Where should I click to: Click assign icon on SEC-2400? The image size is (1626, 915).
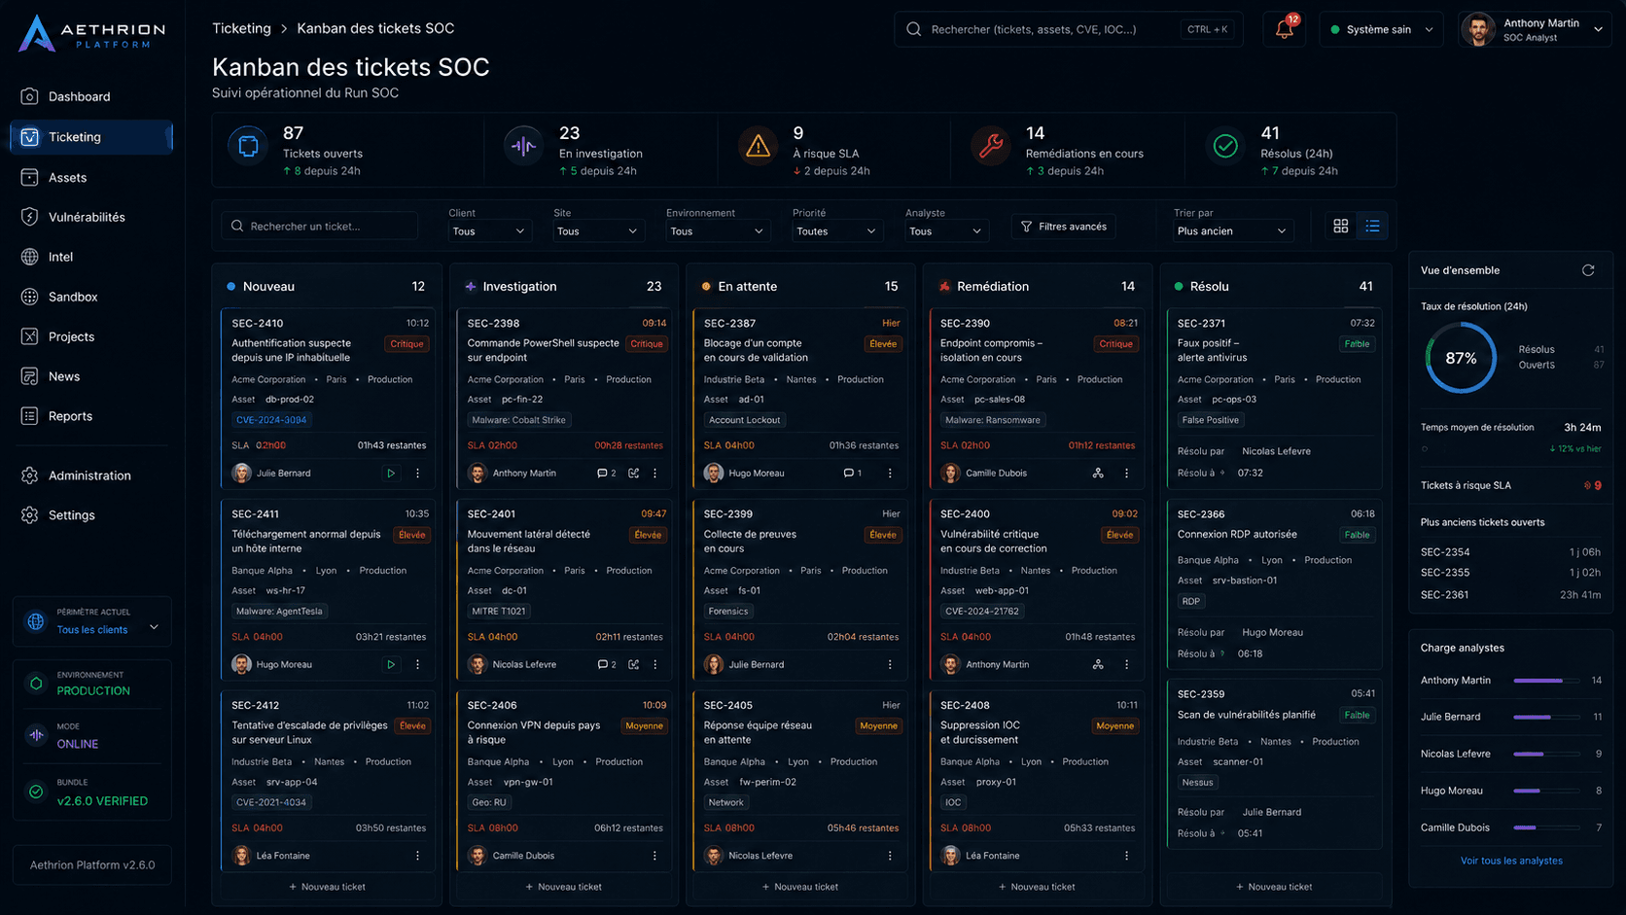(x=1098, y=665)
